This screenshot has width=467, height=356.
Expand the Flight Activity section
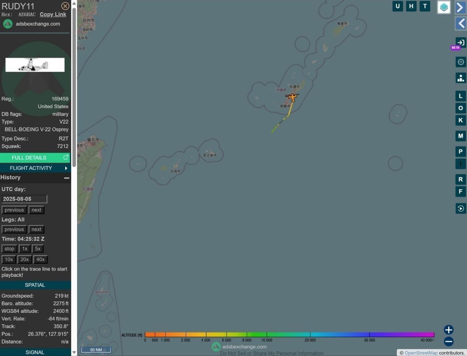(x=35, y=168)
